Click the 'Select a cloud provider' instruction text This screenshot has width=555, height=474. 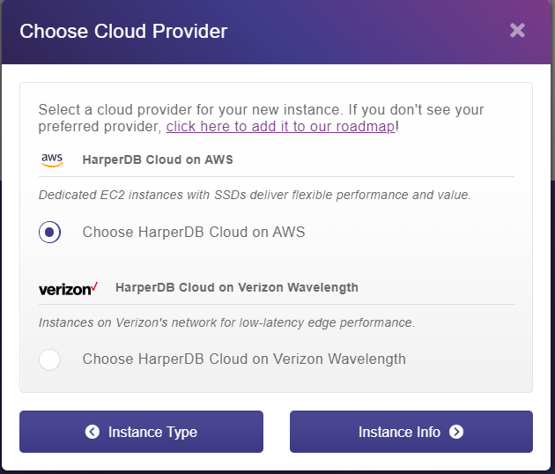tap(261, 110)
